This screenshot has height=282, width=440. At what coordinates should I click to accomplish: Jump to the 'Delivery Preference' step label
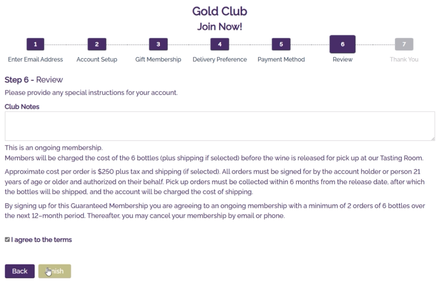point(220,60)
